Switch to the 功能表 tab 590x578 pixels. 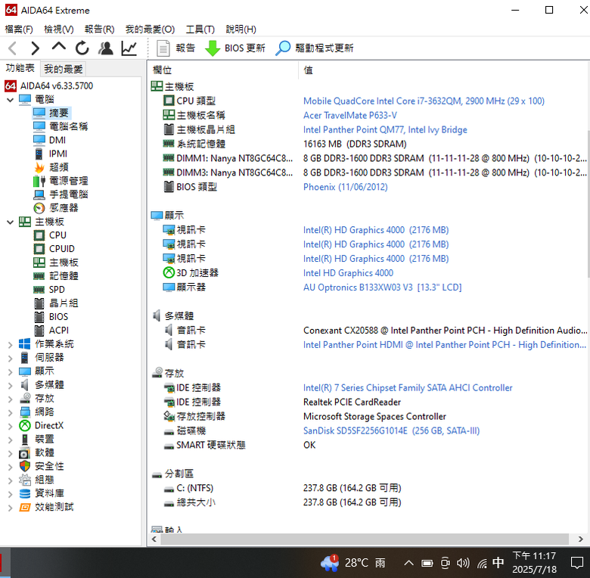20,68
